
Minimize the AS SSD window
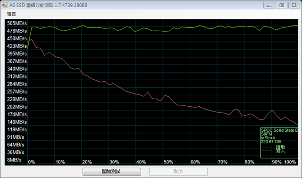(269, 5)
